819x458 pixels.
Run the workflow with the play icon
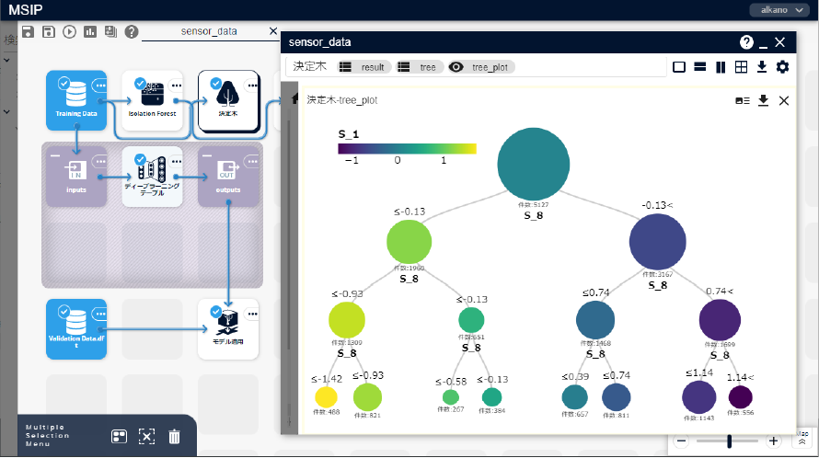70,31
